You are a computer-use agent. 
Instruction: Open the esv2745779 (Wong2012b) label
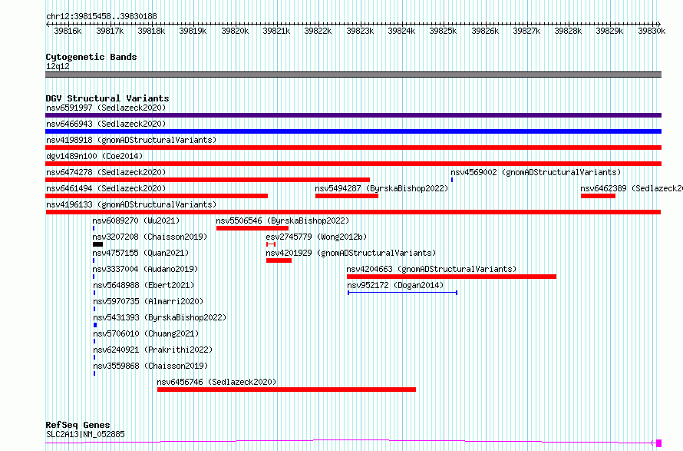[316, 237]
